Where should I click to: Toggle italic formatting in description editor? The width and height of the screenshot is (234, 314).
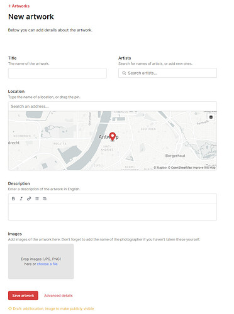point(21,198)
